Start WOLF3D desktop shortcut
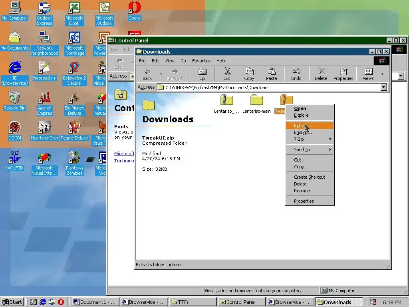The height and width of the screenshot is (307, 409). (14, 161)
